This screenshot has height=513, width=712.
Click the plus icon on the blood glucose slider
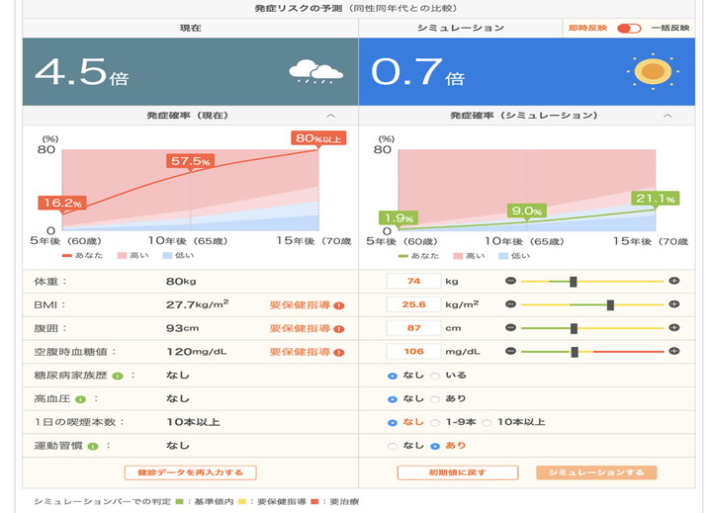click(674, 351)
